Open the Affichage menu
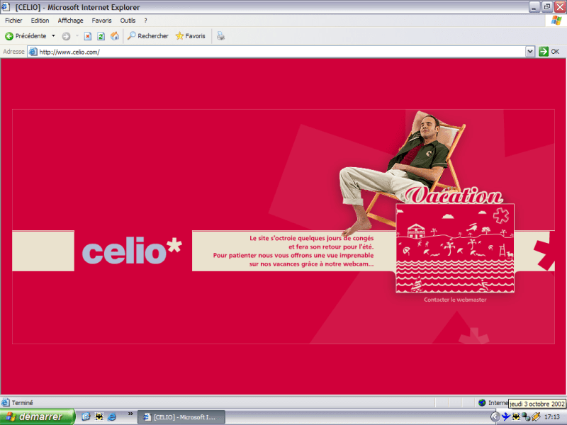This screenshot has height=425, width=567. (70, 21)
